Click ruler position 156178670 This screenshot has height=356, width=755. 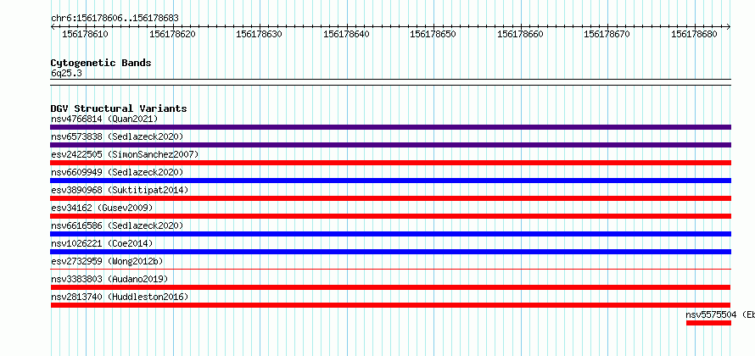(x=607, y=34)
